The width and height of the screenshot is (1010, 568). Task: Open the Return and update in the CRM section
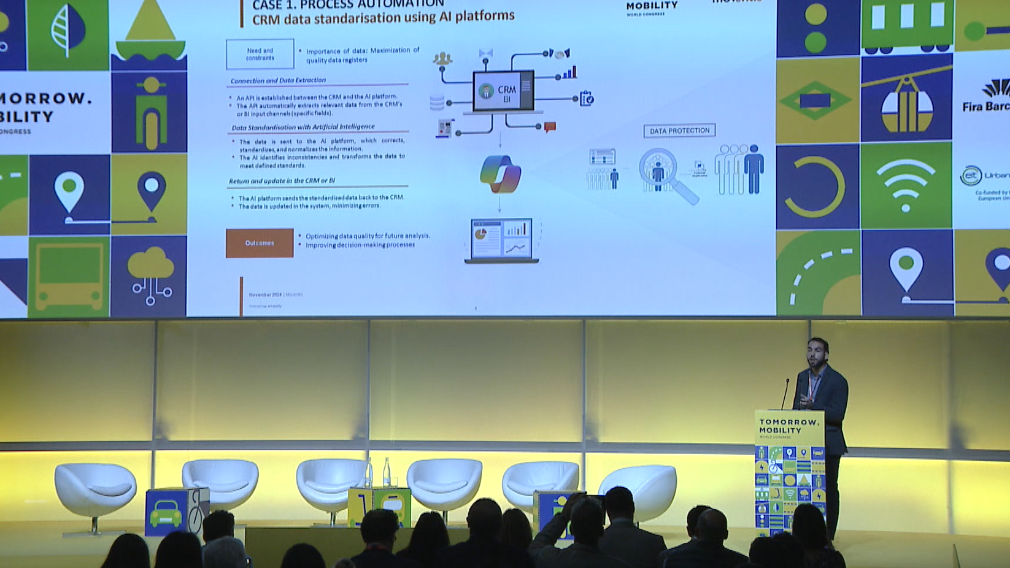tap(281, 181)
